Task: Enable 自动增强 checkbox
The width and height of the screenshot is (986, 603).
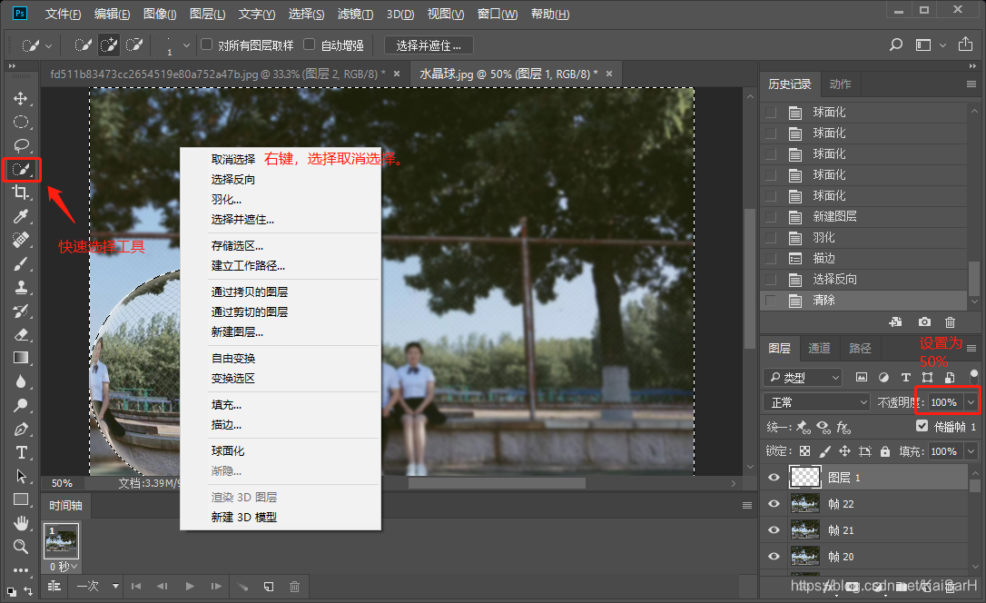Action: click(309, 44)
